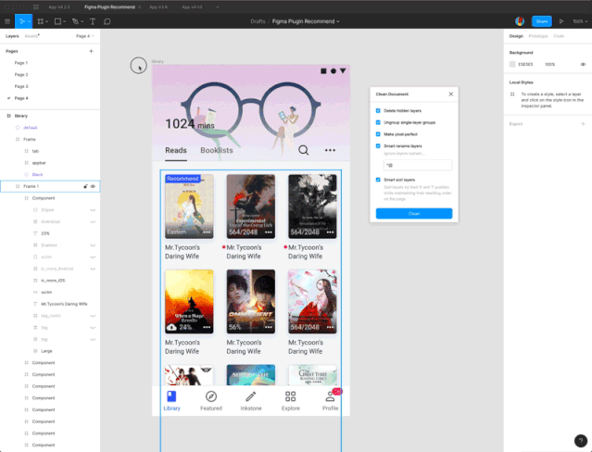Close the Clean Document plugin dialog
This screenshot has width=592, height=452.
click(451, 94)
